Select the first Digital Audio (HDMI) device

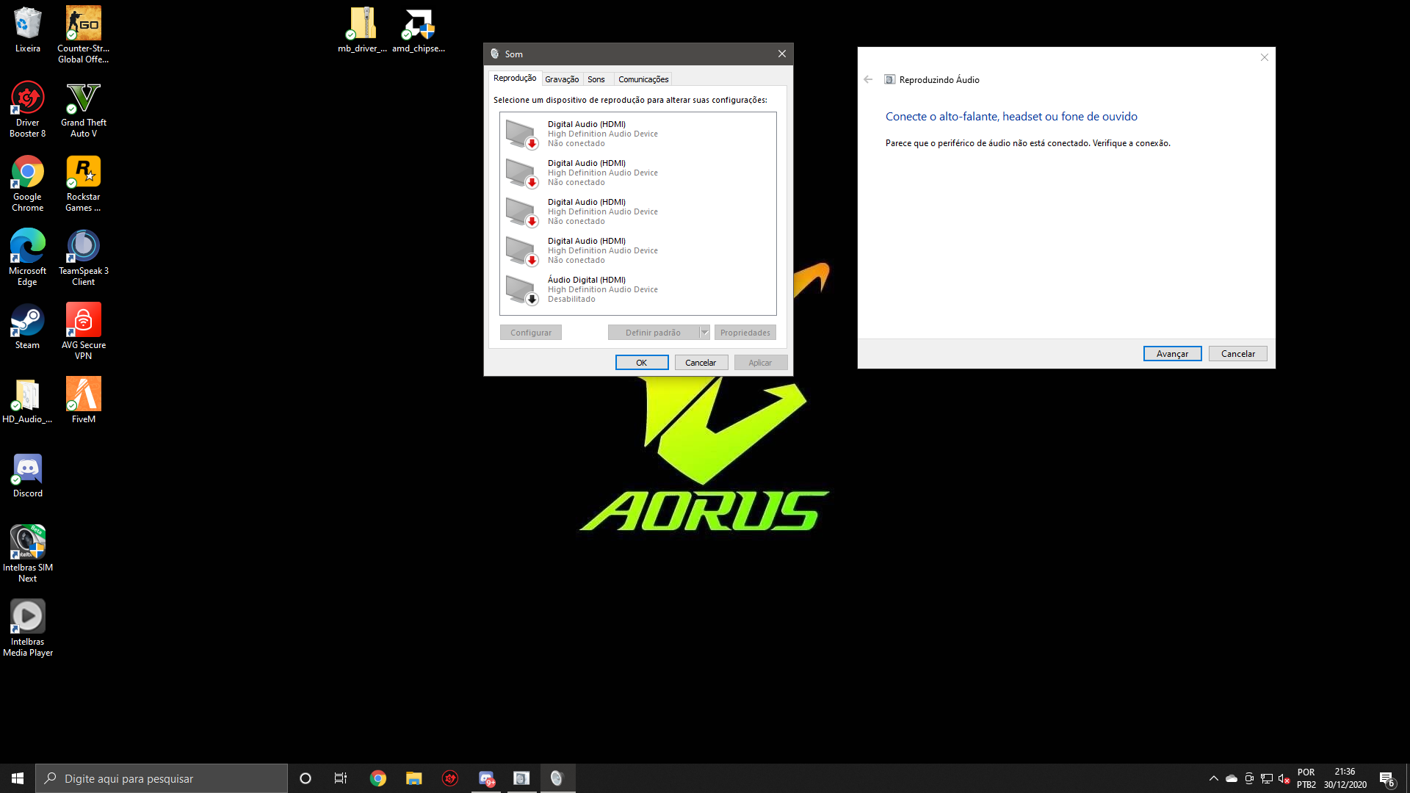(x=637, y=134)
